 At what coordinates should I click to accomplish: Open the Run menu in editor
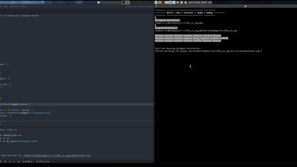pyautogui.click(x=6, y=6)
